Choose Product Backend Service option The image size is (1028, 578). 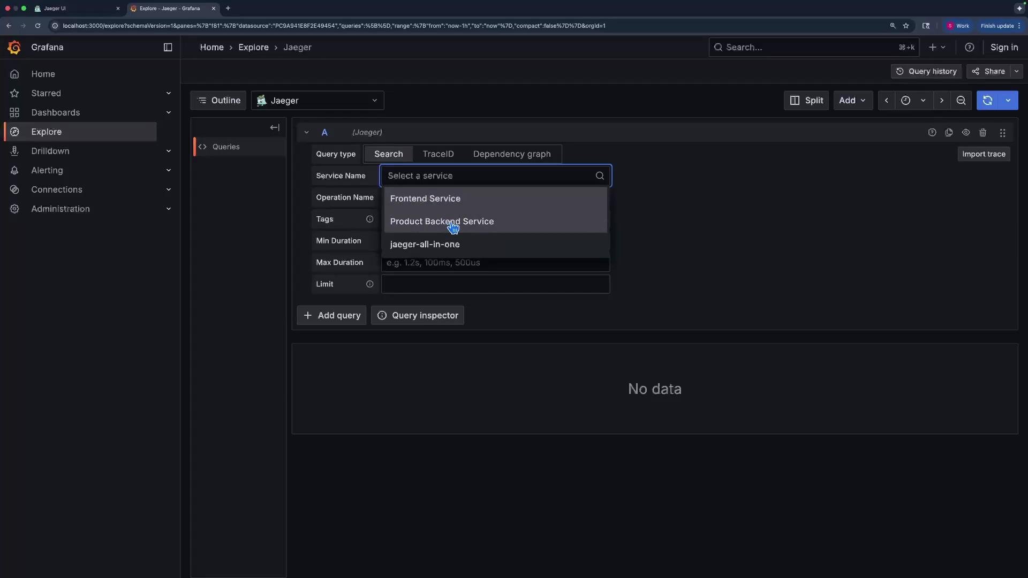[x=496, y=222]
